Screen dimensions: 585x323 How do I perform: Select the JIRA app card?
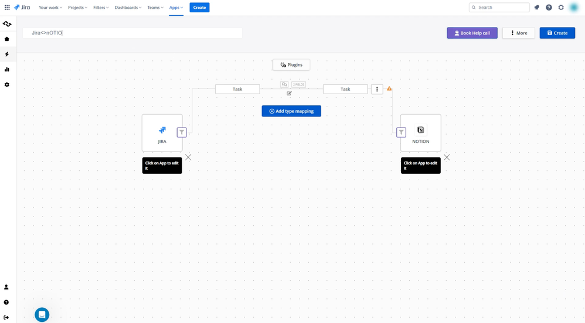click(x=162, y=133)
